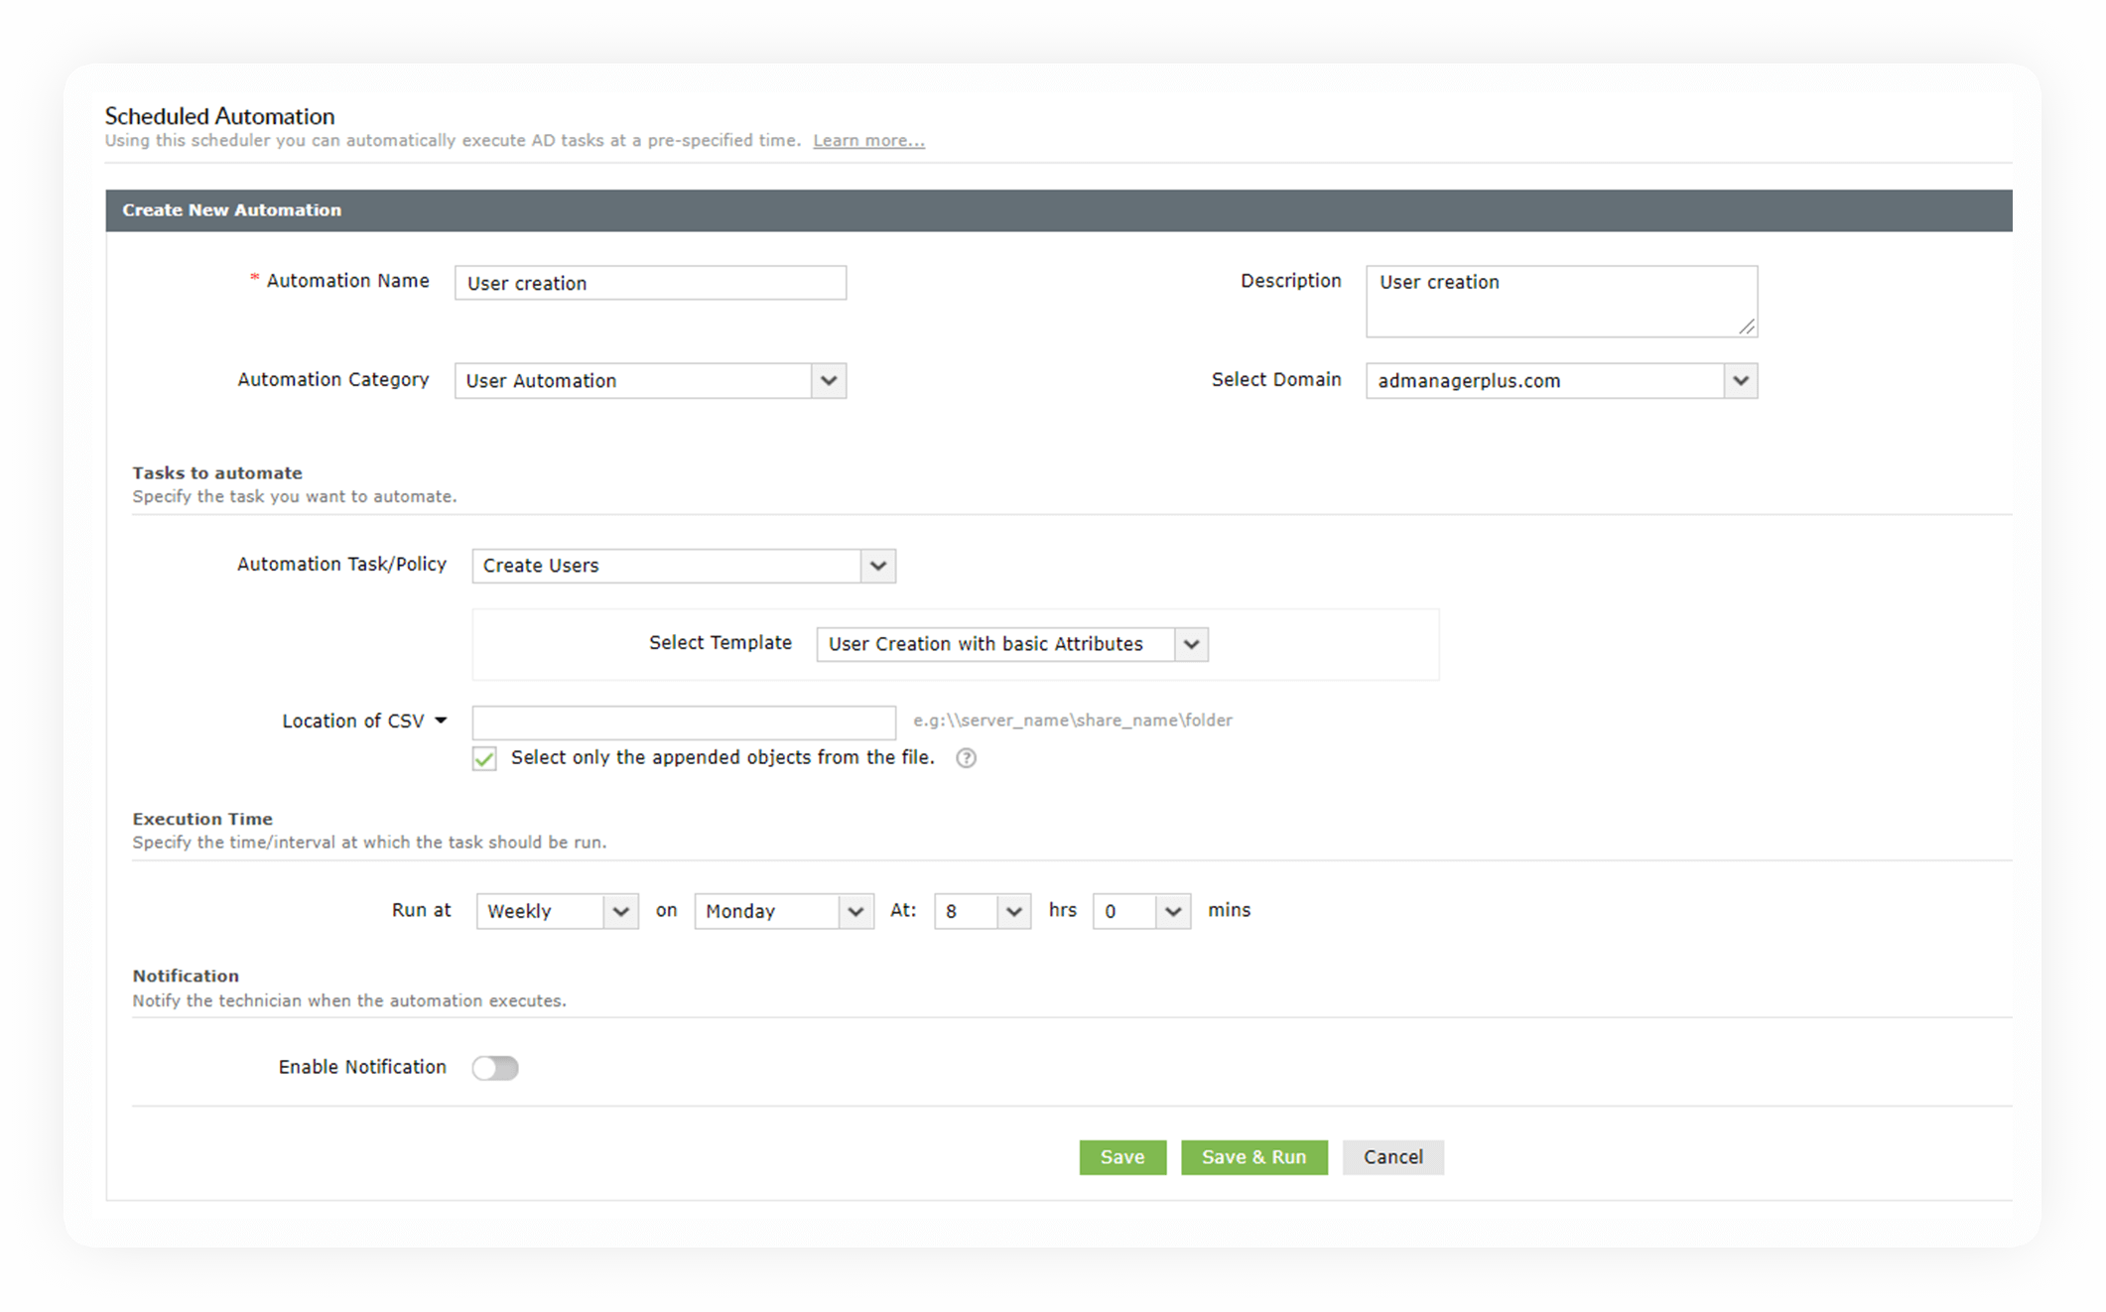Viewport: 2106px width, 1312px height.
Task: Click the Description textarea resize handle
Action: pyautogui.click(x=1747, y=327)
